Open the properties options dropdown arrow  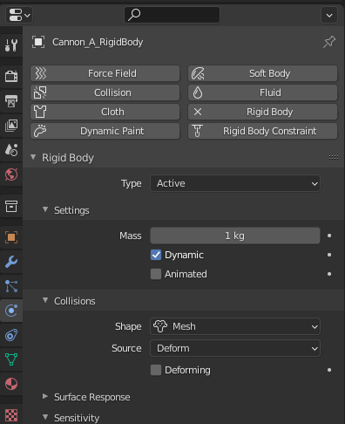pos(329,15)
